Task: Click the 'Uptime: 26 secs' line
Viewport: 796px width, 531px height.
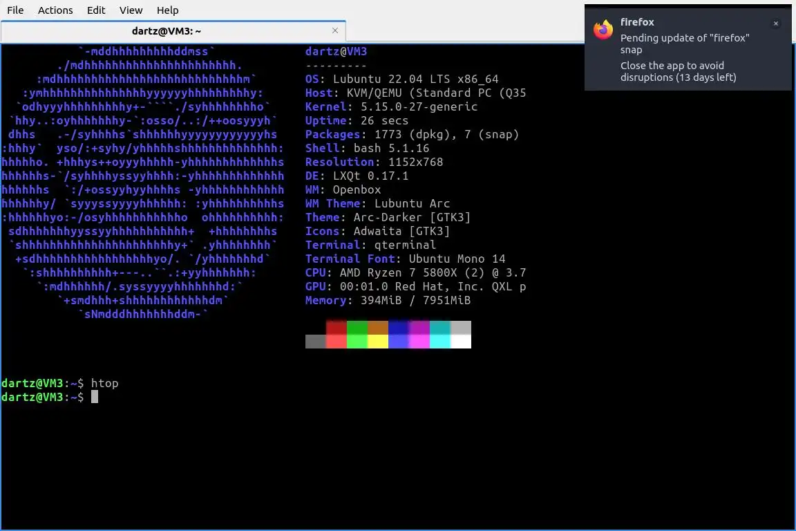Action: pyautogui.click(x=357, y=120)
